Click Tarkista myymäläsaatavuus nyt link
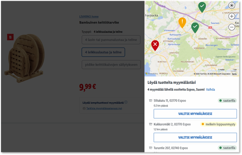The height and width of the screenshot is (155, 242). coord(104,108)
